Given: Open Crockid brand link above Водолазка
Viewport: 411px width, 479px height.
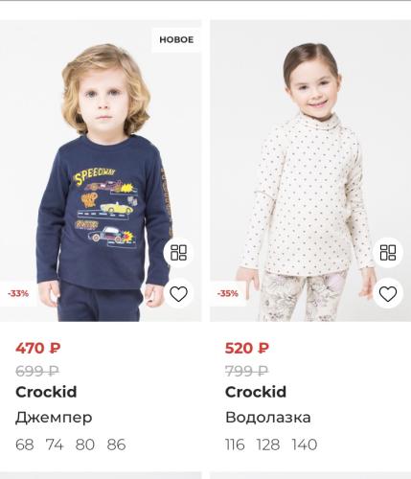Looking at the screenshot, I should tap(256, 392).
